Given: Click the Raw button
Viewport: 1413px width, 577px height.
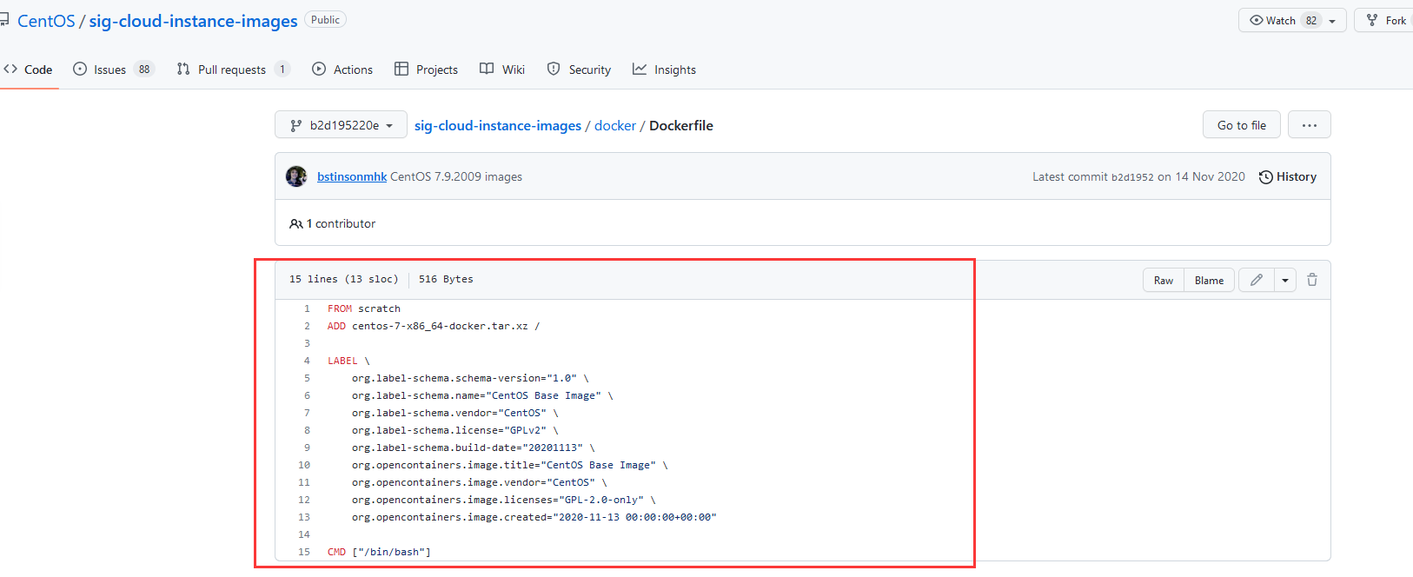Looking at the screenshot, I should pyautogui.click(x=1164, y=280).
